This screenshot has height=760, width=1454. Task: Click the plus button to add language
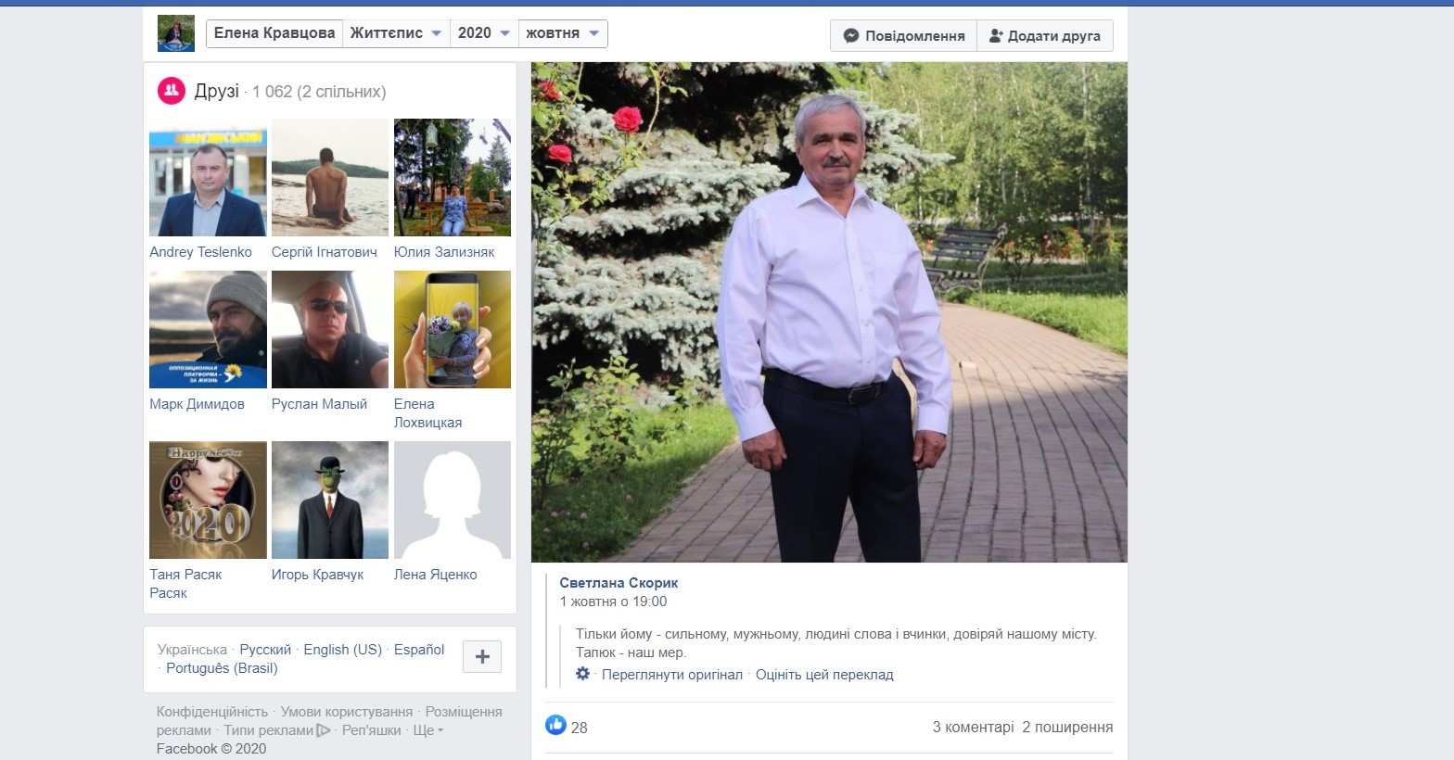(x=482, y=657)
